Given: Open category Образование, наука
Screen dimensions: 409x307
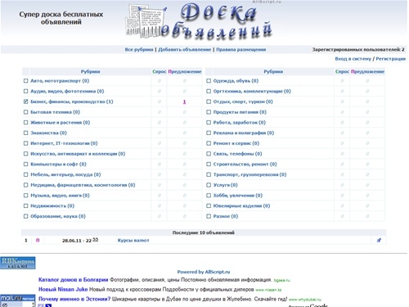Looking at the screenshot, I should pos(58,216).
